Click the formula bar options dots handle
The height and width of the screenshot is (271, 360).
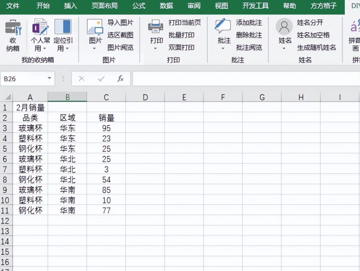click(x=63, y=79)
